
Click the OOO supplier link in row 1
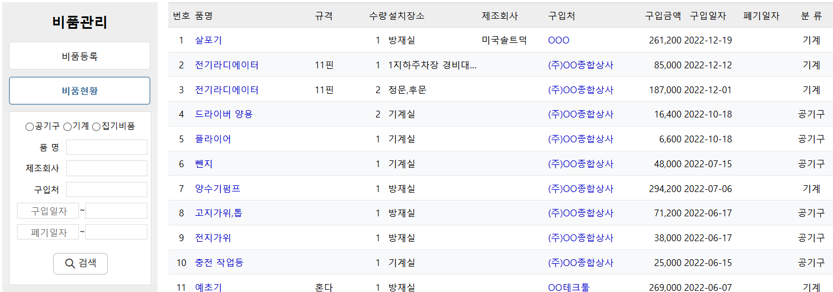coord(559,40)
